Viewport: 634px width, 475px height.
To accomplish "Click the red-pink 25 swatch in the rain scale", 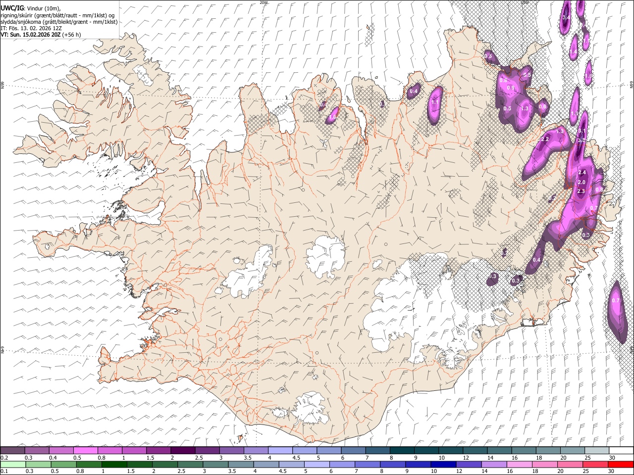I will pyautogui.click(x=595, y=465).
